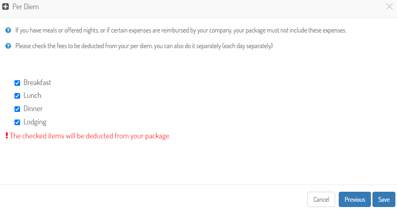
Task: Uncheck the Lunch checkbox
Action: 17,96
